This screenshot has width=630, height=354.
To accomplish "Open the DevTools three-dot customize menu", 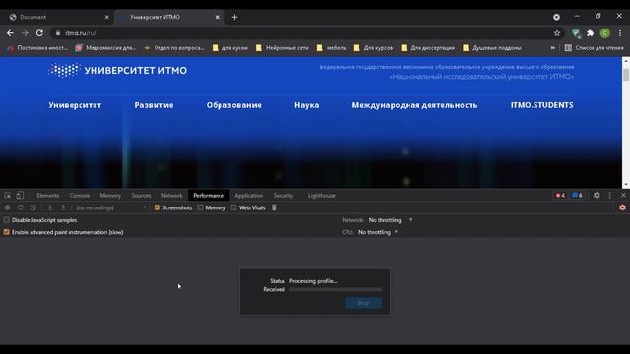I will point(610,195).
